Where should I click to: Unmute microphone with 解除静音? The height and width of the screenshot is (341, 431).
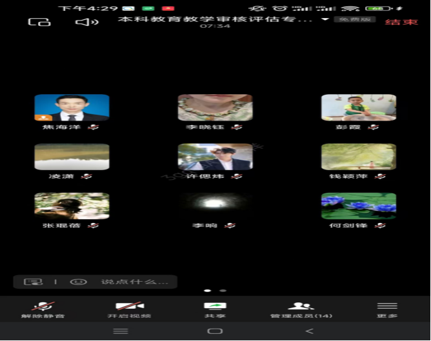(x=43, y=309)
